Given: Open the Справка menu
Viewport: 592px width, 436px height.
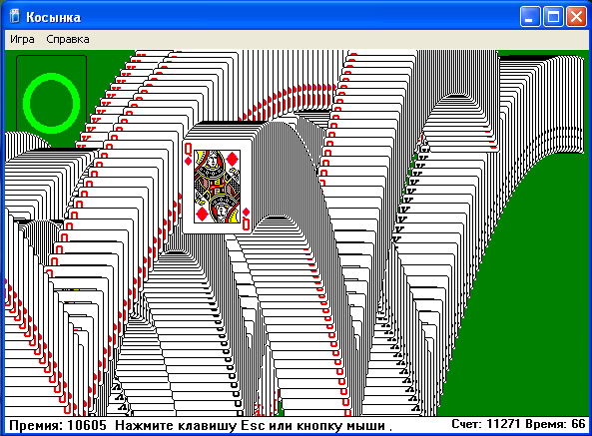Looking at the screenshot, I should point(68,39).
